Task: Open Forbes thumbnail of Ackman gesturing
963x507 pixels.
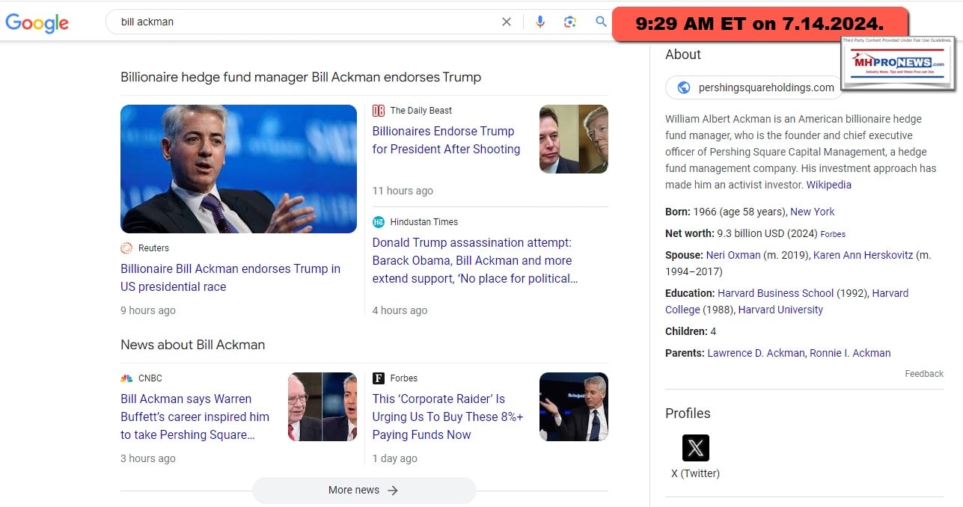Action: tap(574, 407)
